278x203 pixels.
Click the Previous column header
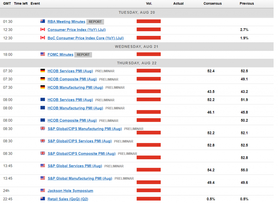[x=247, y=4]
